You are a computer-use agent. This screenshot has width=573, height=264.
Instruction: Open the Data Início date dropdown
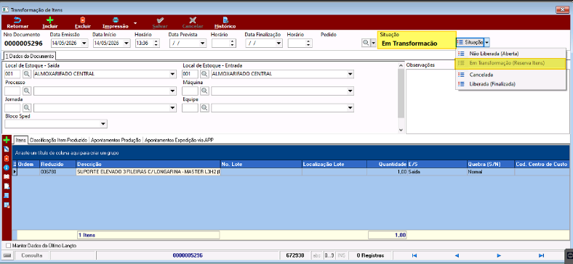coord(127,44)
